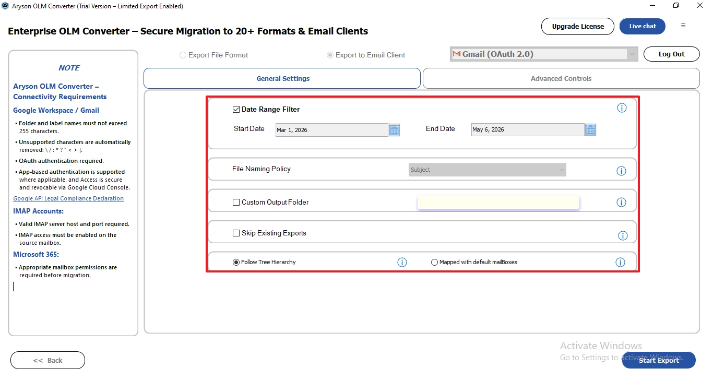Open the File Naming Policy Subject dropdown
713x380 pixels.
488,170
